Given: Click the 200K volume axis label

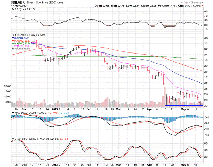Looking at the screenshot, I should coord(7,86).
